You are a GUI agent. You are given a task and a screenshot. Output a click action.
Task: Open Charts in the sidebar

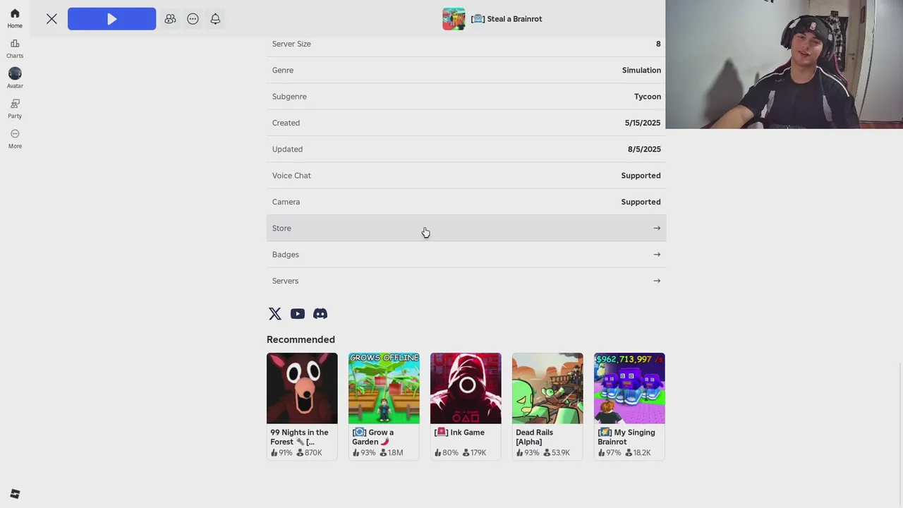[x=15, y=49]
